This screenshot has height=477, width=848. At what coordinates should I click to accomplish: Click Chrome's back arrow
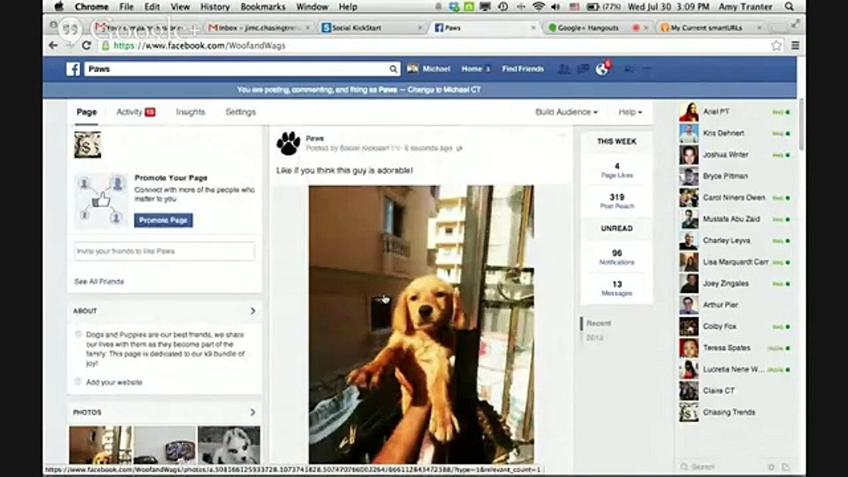point(54,46)
